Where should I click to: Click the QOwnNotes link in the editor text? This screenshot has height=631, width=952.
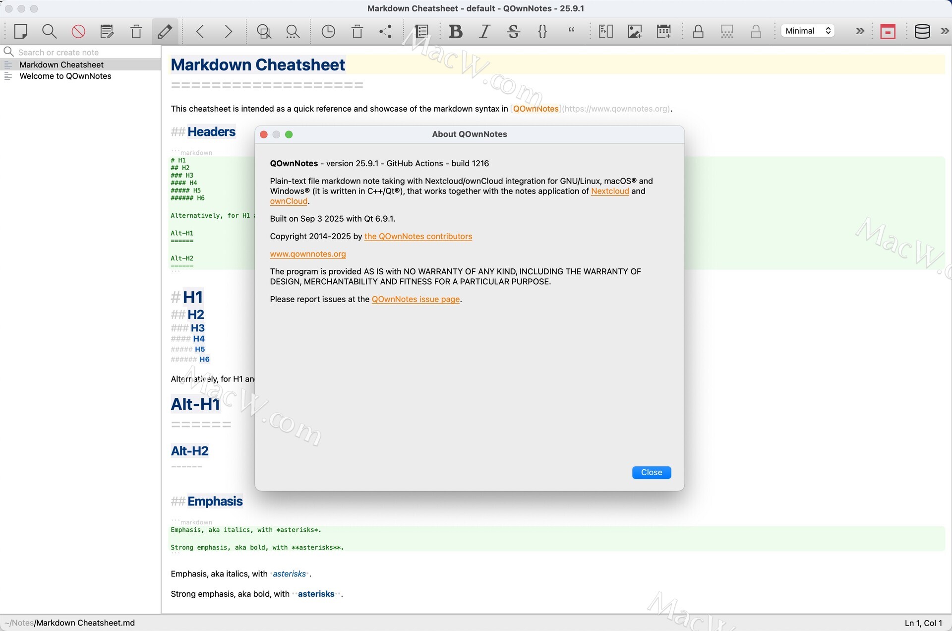535,109
